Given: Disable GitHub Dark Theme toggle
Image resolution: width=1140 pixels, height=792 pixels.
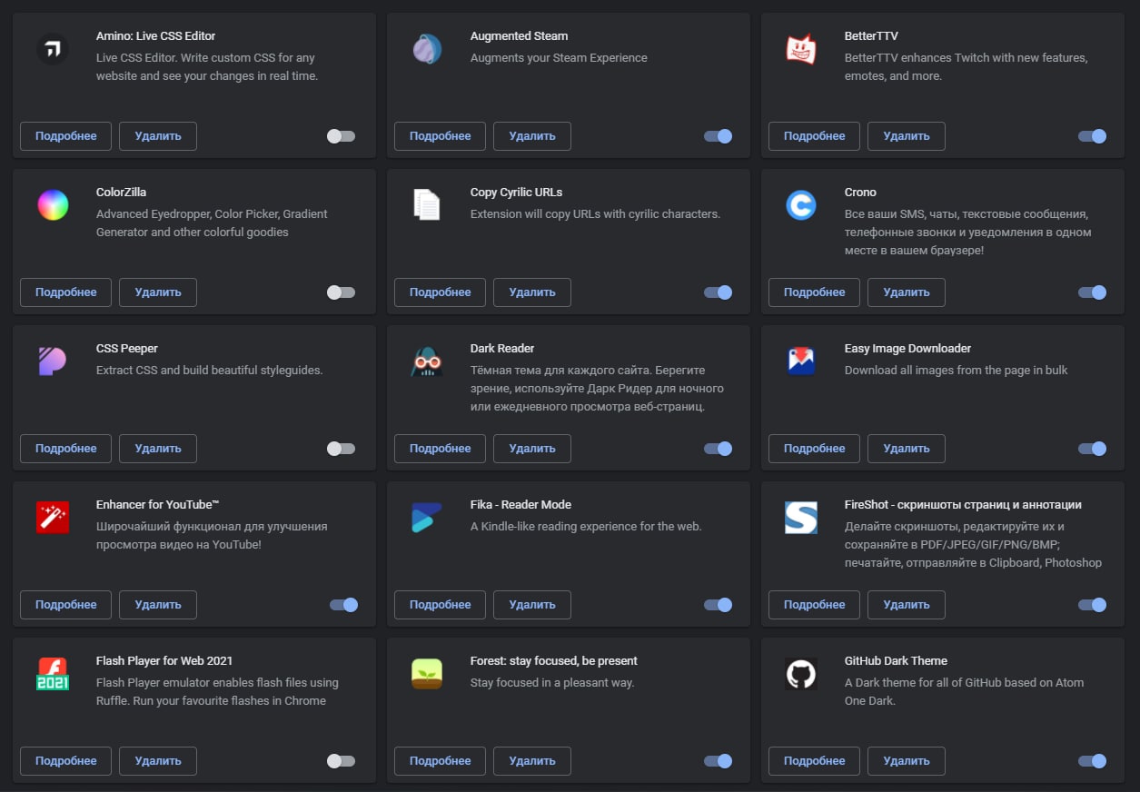Looking at the screenshot, I should [1092, 761].
